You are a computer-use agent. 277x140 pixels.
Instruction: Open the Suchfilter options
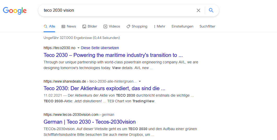point(207,26)
